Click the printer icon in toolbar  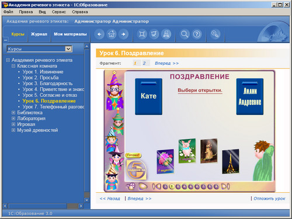point(166,34)
